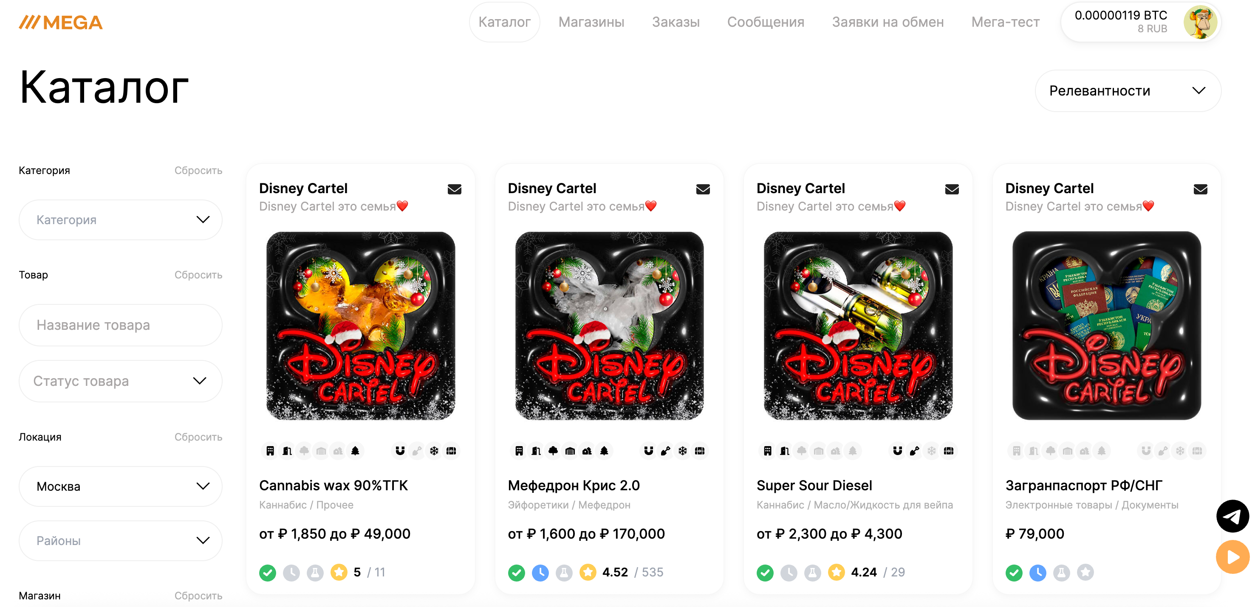Click the yellow star icon beside rating 4.52
The width and height of the screenshot is (1255, 607).
588,572
